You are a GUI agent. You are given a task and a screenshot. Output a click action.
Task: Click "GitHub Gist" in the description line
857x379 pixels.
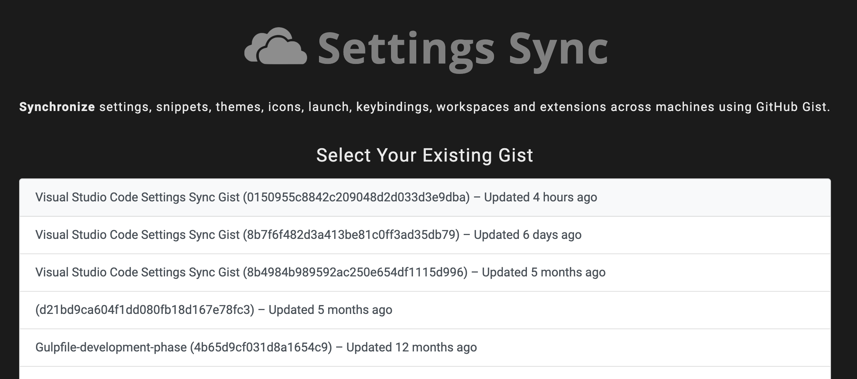tap(792, 107)
